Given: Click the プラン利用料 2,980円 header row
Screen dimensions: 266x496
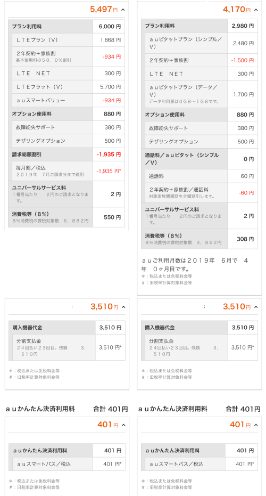Looking at the screenshot, I should [x=199, y=26].
